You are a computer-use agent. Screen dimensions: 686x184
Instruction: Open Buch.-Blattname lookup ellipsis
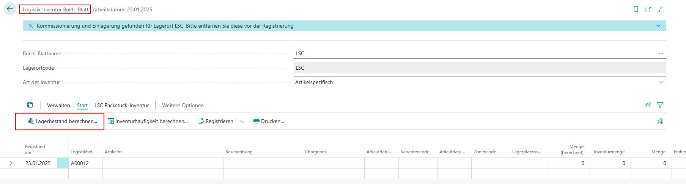661,53
